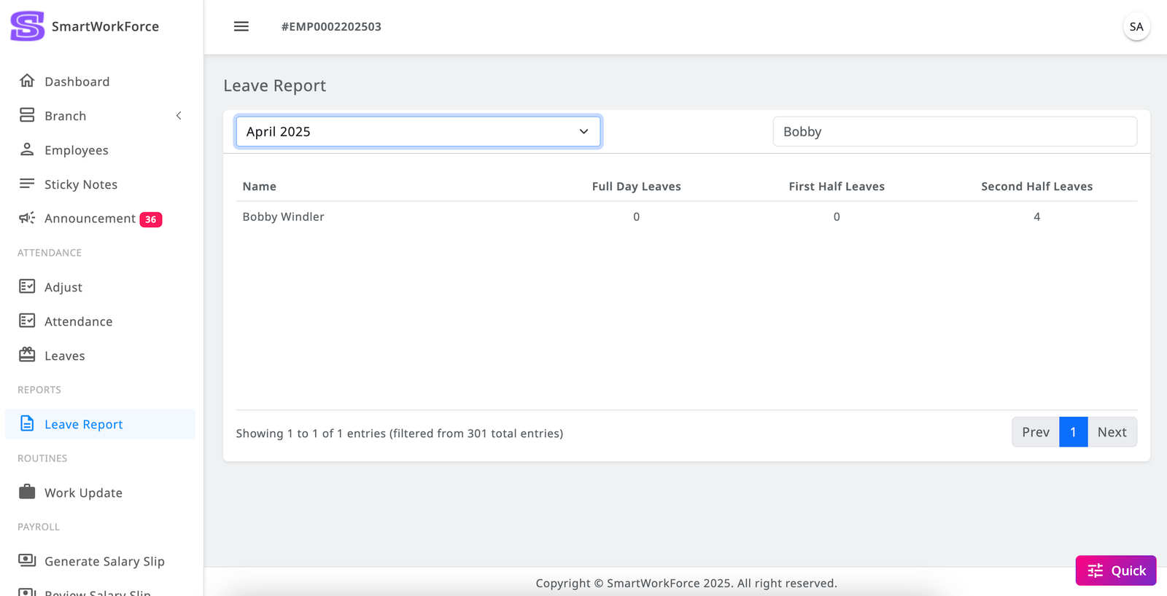Expand the Branch submenu chevron
Viewport: 1167px width, 596px height.
tap(179, 116)
